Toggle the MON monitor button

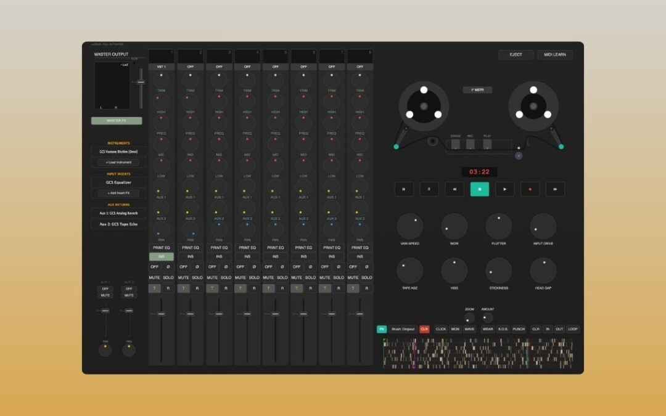tap(455, 329)
